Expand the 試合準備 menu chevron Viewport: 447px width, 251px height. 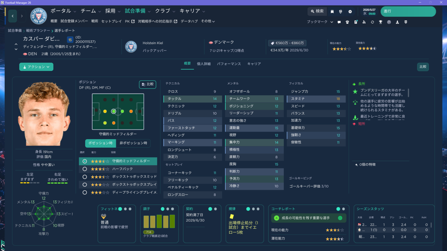click(149, 11)
